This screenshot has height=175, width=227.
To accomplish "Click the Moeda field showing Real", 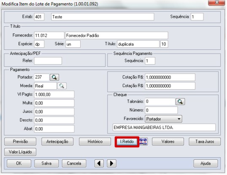I will (x=46, y=86).
